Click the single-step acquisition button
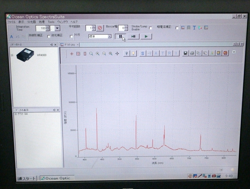Image resolution: width=250 pixels, height=189 pixels. coord(133,36)
